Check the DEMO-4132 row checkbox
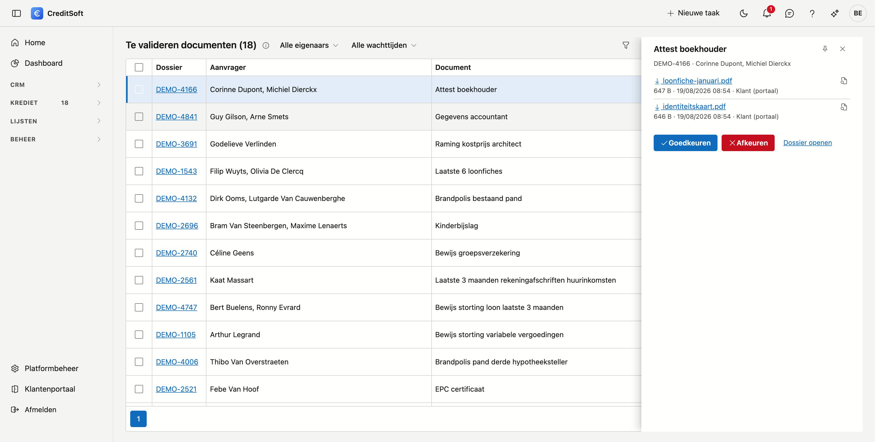This screenshot has height=442, width=875. [x=139, y=198]
